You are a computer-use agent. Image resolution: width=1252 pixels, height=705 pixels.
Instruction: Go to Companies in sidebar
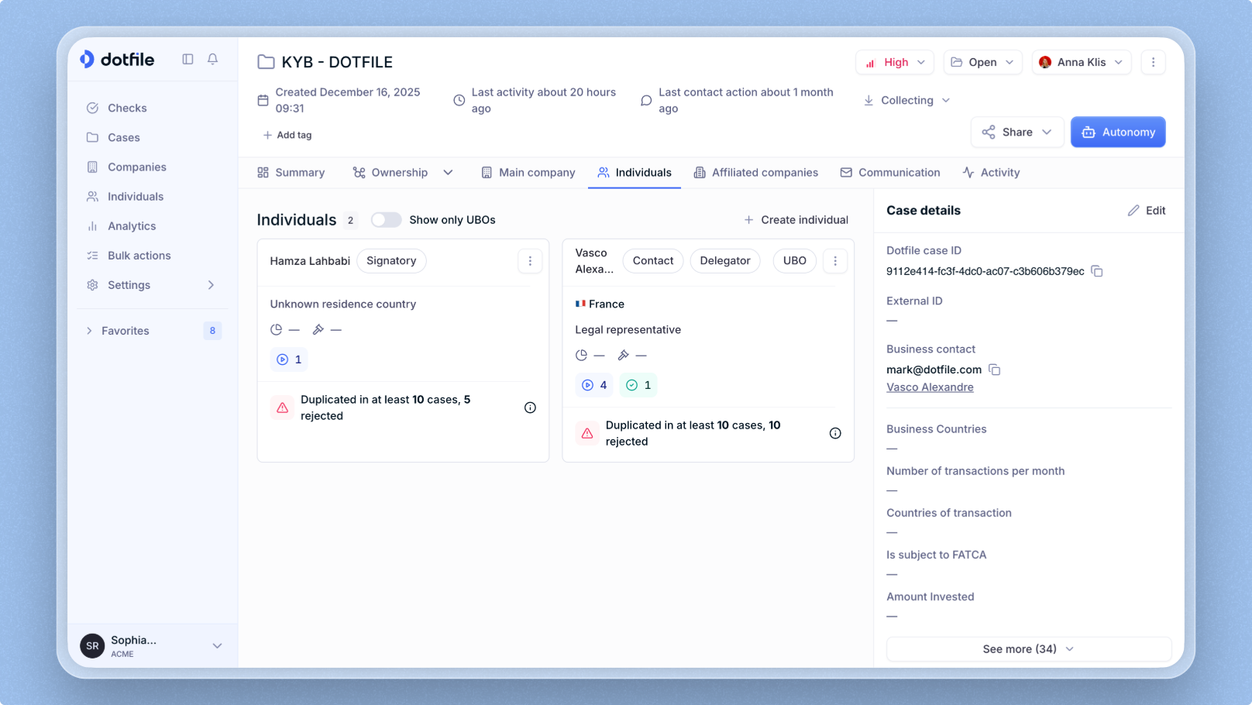click(152, 167)
